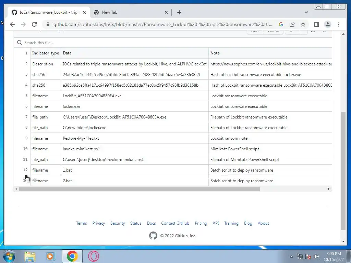Open the Windows Start button

click(x=9, y=256)
